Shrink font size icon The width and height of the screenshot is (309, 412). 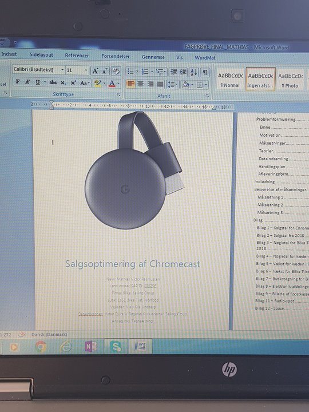(x=104, y=71)
